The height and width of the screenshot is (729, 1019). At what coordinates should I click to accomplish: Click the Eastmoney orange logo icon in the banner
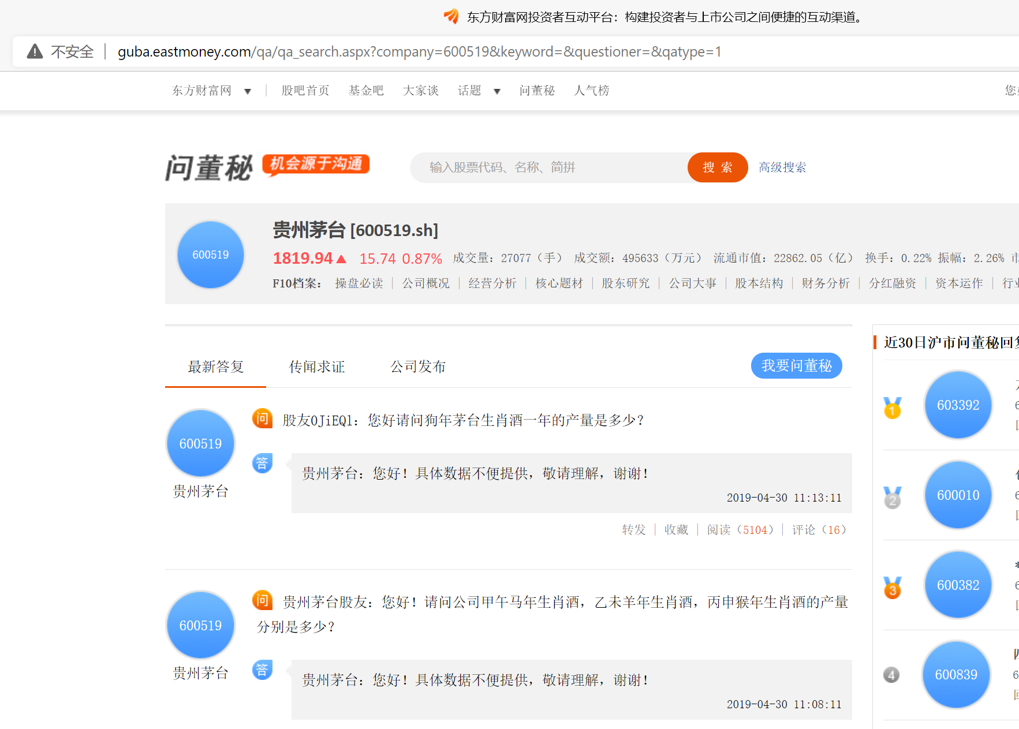tap(451, 16)
